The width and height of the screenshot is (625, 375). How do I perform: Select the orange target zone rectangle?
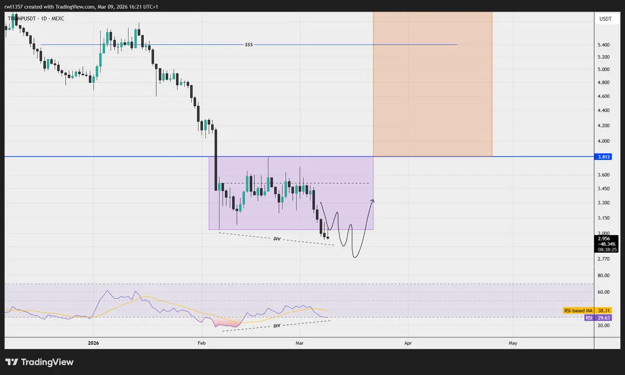point(432,83)
